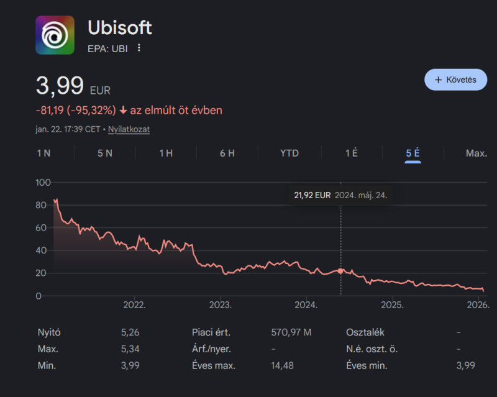The height and width of the screenshot is (397, 497).
Task: Select the 5 É five-year range tab
Action: 413,153
